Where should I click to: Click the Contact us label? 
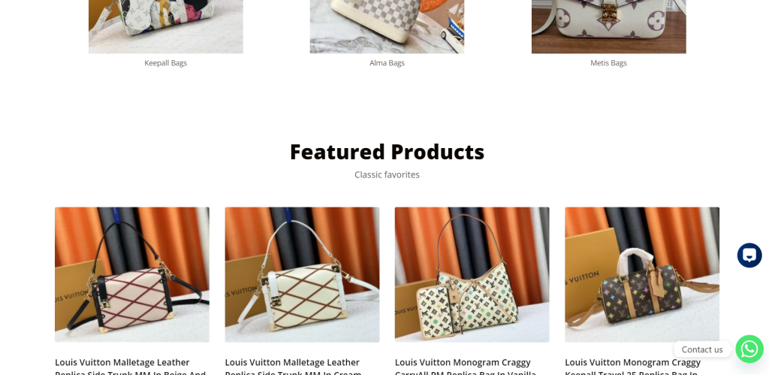(702, 349)
